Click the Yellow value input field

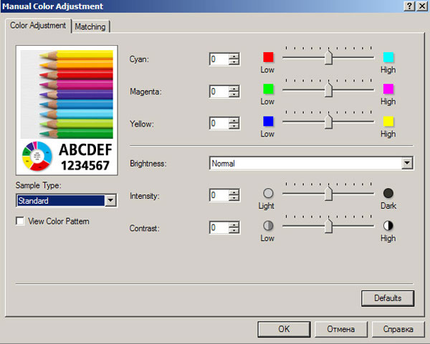(219, 123)
